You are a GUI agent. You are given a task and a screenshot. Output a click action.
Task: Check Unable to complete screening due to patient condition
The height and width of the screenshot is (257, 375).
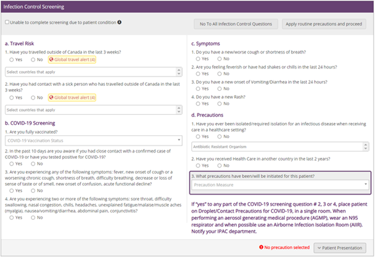(x=7, y=22)
